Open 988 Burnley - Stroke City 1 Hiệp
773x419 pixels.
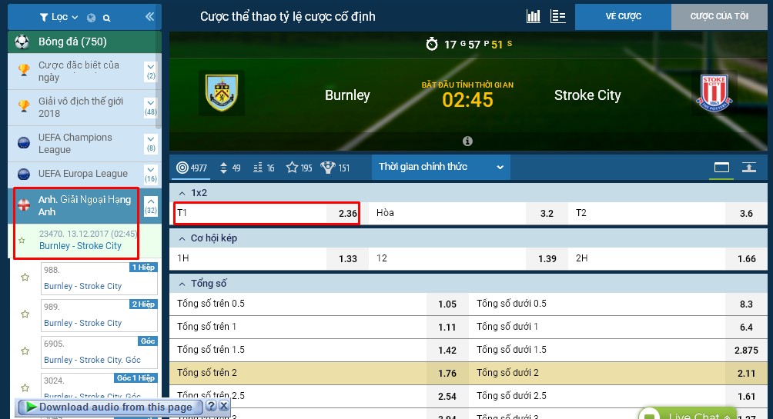pyautogui.click(x=99, y=278)
